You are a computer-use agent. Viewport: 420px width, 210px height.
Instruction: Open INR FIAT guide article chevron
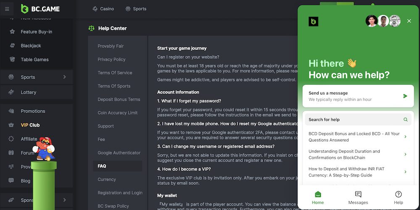[x=405, y=172]
